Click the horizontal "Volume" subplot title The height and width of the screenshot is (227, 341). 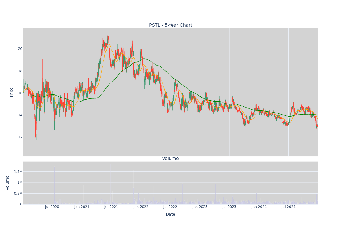tap(170, 159)
